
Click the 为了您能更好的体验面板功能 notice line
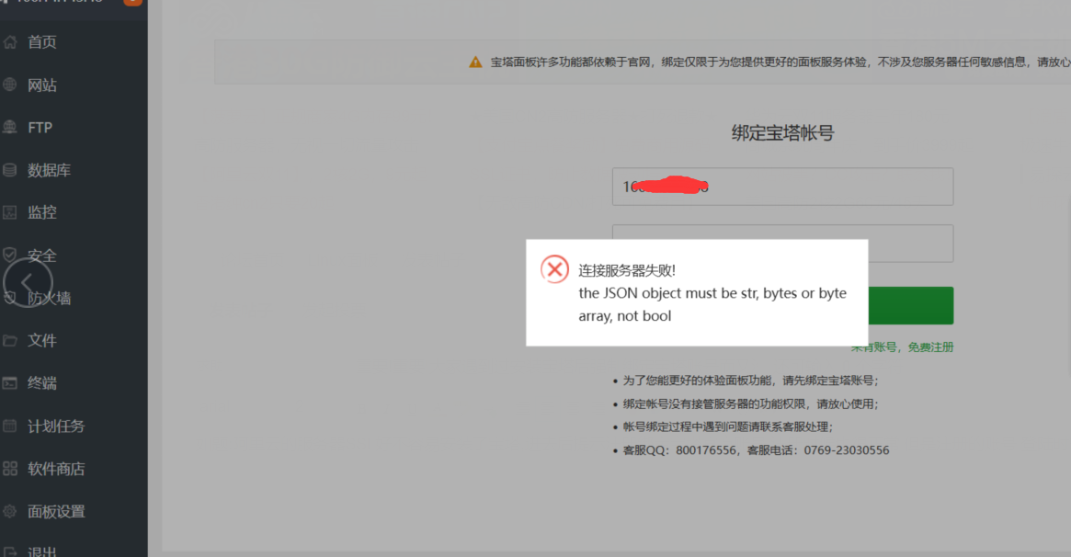click(x=750, y=381)
